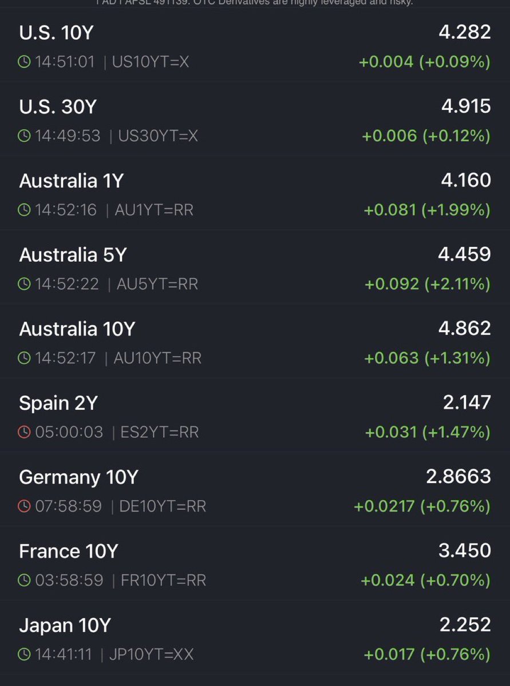
Task: Click the red clock icon under Spain 2Y
Action: click(25, 432)
